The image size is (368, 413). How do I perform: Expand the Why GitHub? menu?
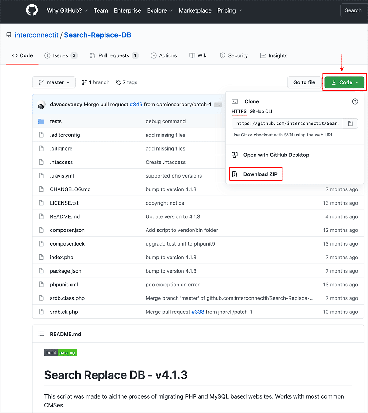[67, 10]
